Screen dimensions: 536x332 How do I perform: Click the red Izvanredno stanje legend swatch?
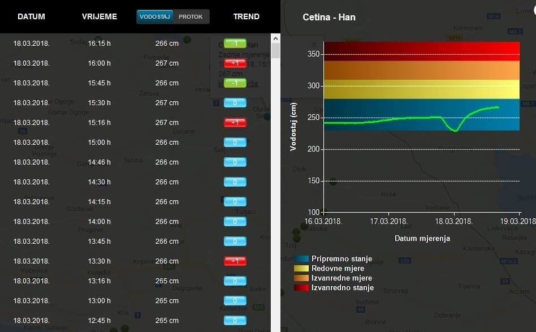point(301,288)
